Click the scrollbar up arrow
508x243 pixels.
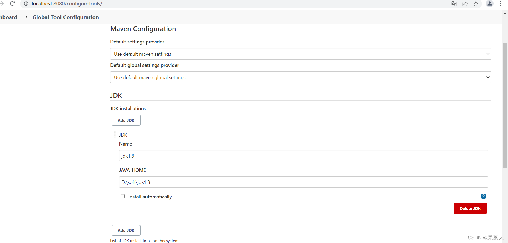click(x=505, y=13)
